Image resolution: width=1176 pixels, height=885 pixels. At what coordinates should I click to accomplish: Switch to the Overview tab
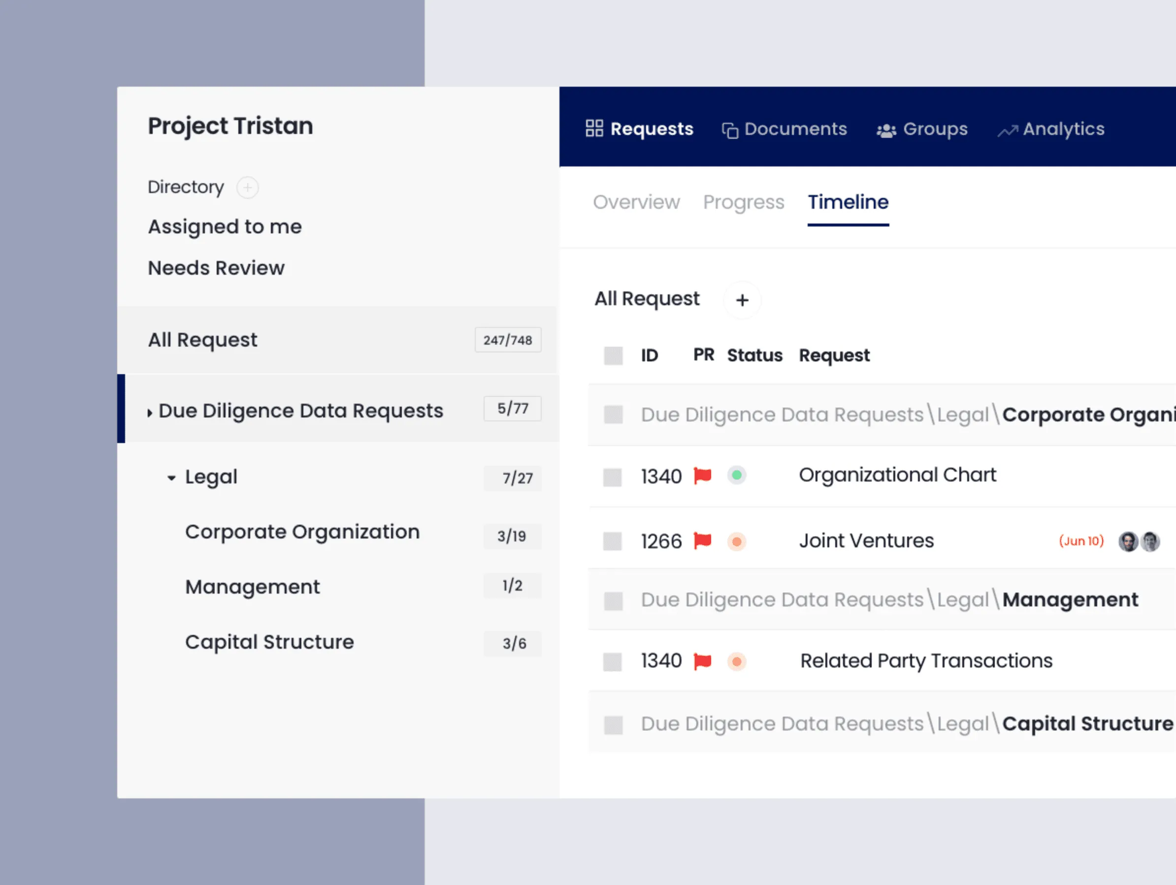(636, 202)
